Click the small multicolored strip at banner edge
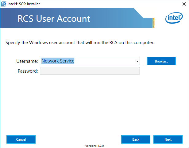Viewport: 189px width, 148px height. point(153,23)
